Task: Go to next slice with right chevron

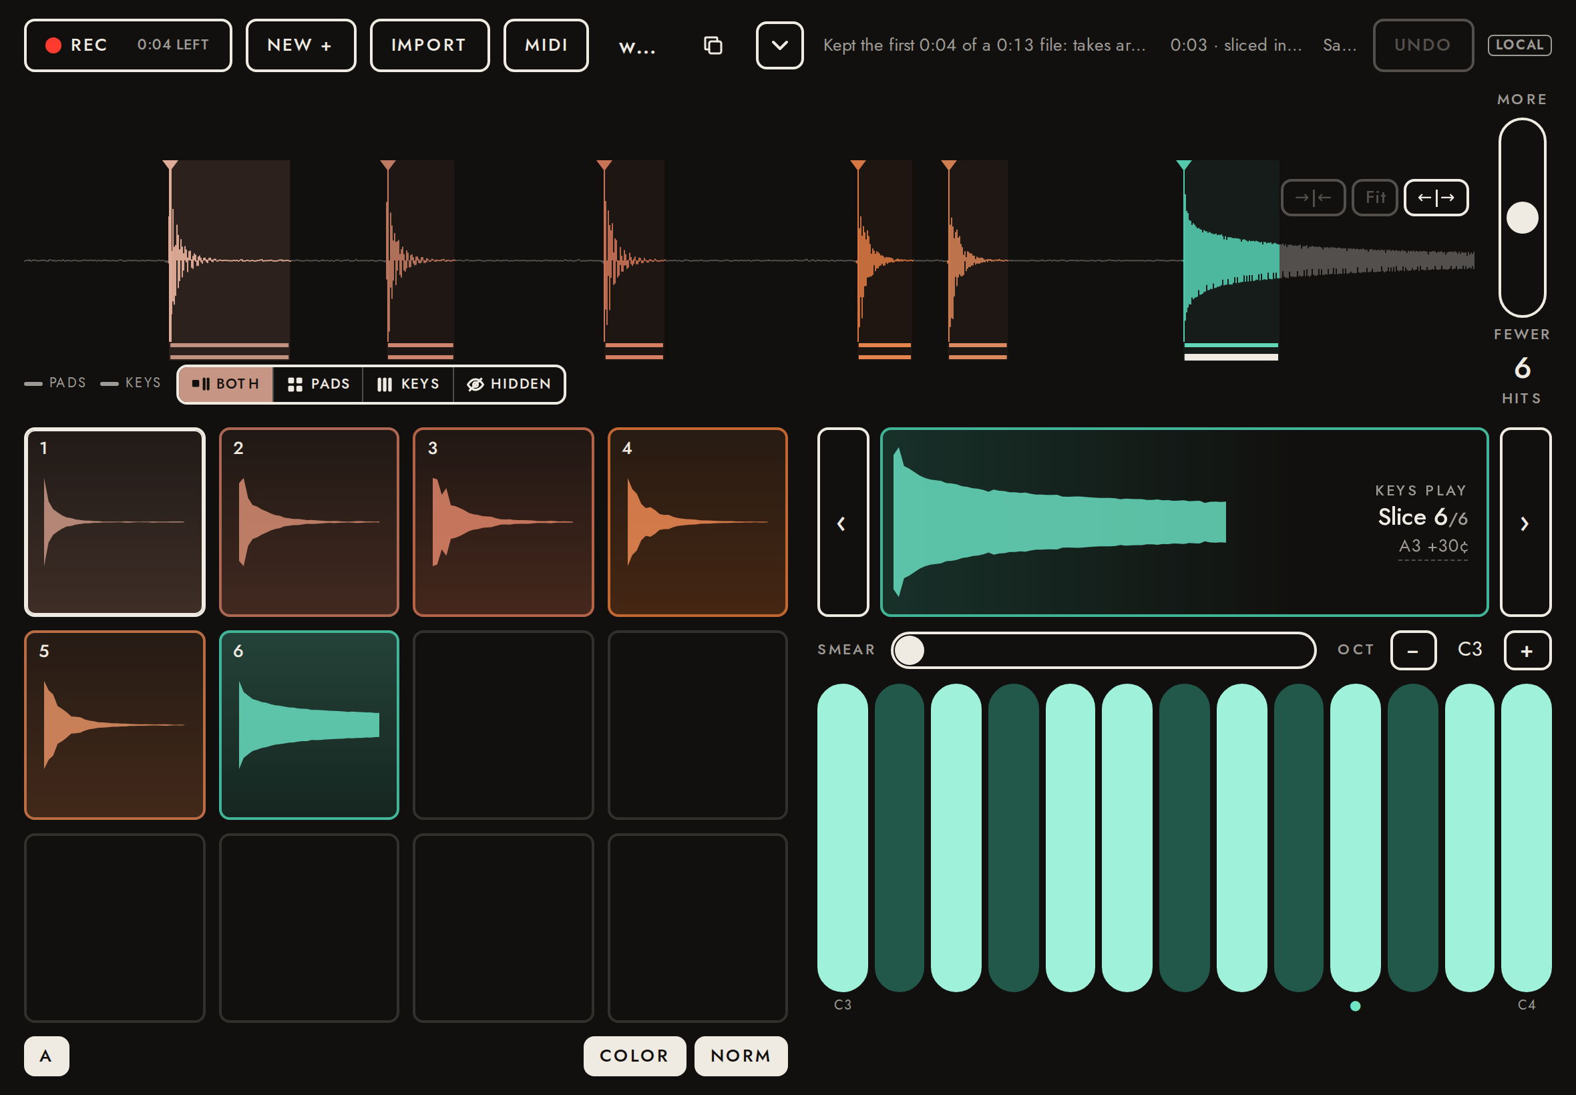Action: tap(1525, 523)
